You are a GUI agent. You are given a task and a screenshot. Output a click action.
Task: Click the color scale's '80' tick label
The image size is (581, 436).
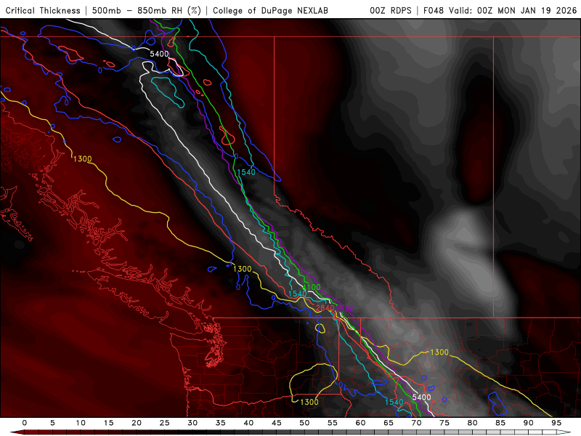tap(473, 423)
